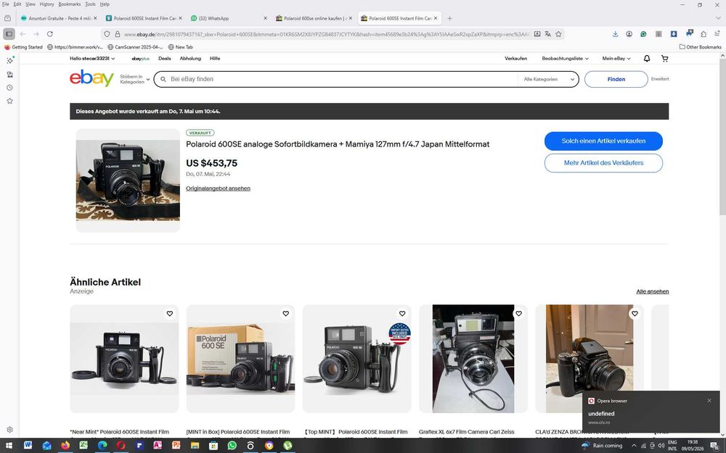Favorite the Graflex XL 6x7 item
This screenshot has height=453, width=726.
[518, 313]
